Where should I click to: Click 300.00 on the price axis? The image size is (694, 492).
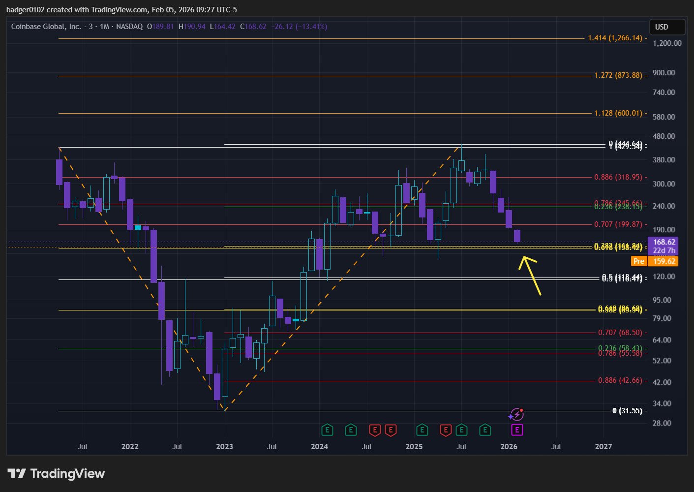point(664,184)
